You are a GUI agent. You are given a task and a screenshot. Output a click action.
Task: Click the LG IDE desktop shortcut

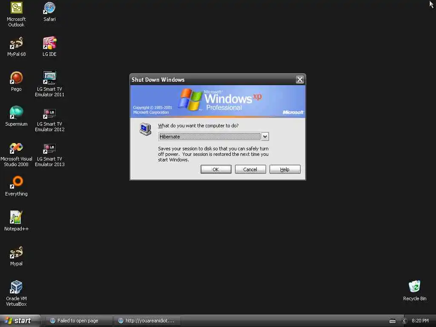pos(49,47)
